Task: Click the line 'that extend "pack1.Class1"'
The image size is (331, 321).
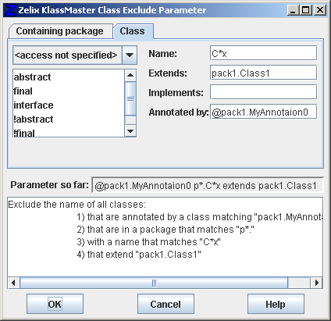Action: click(139, 255)
